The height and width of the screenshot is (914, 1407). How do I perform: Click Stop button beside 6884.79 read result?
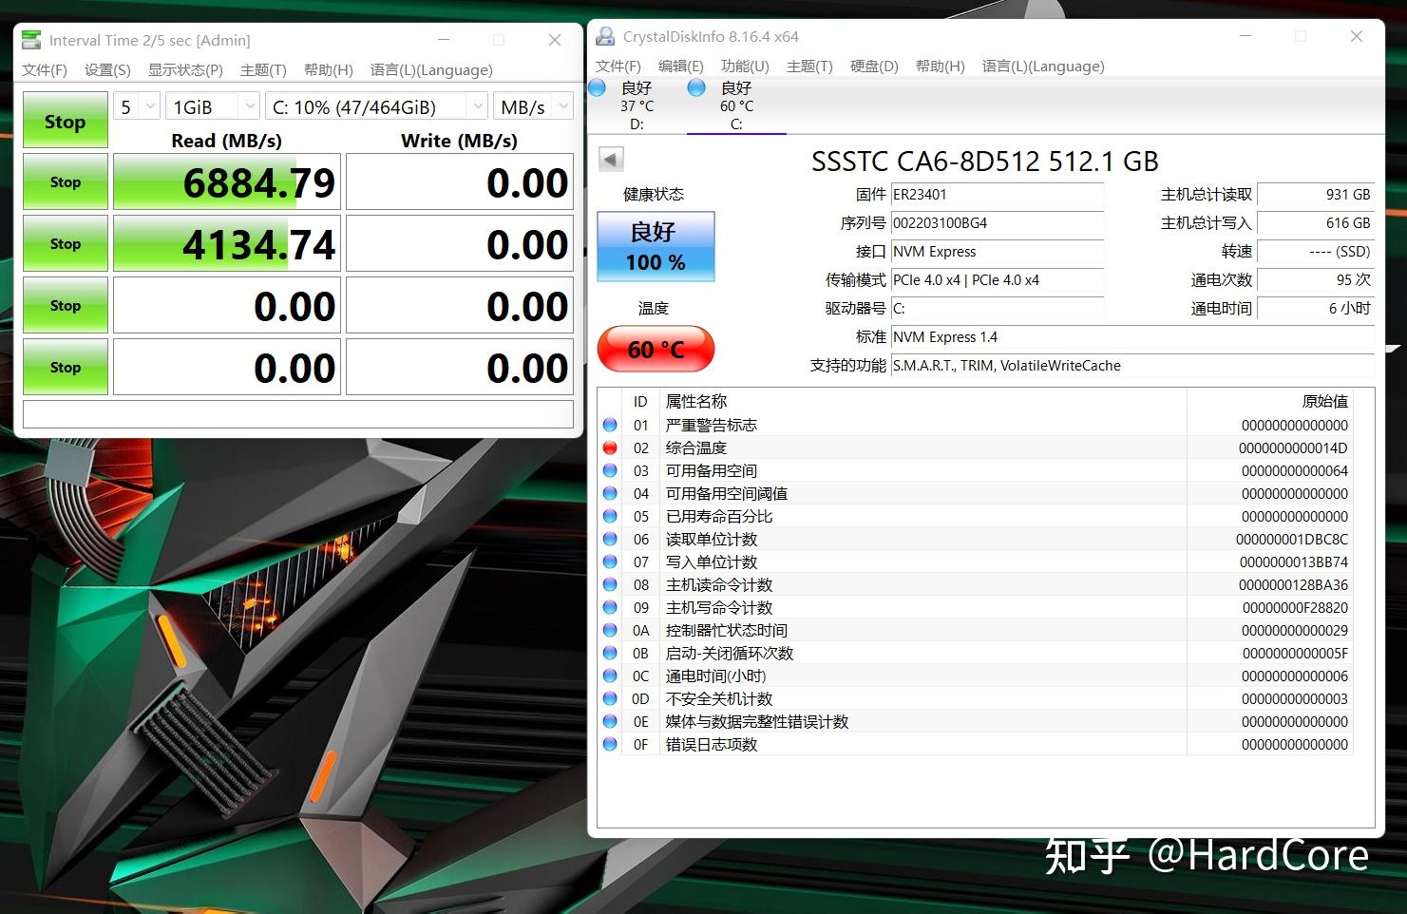(x=65, y=181)
